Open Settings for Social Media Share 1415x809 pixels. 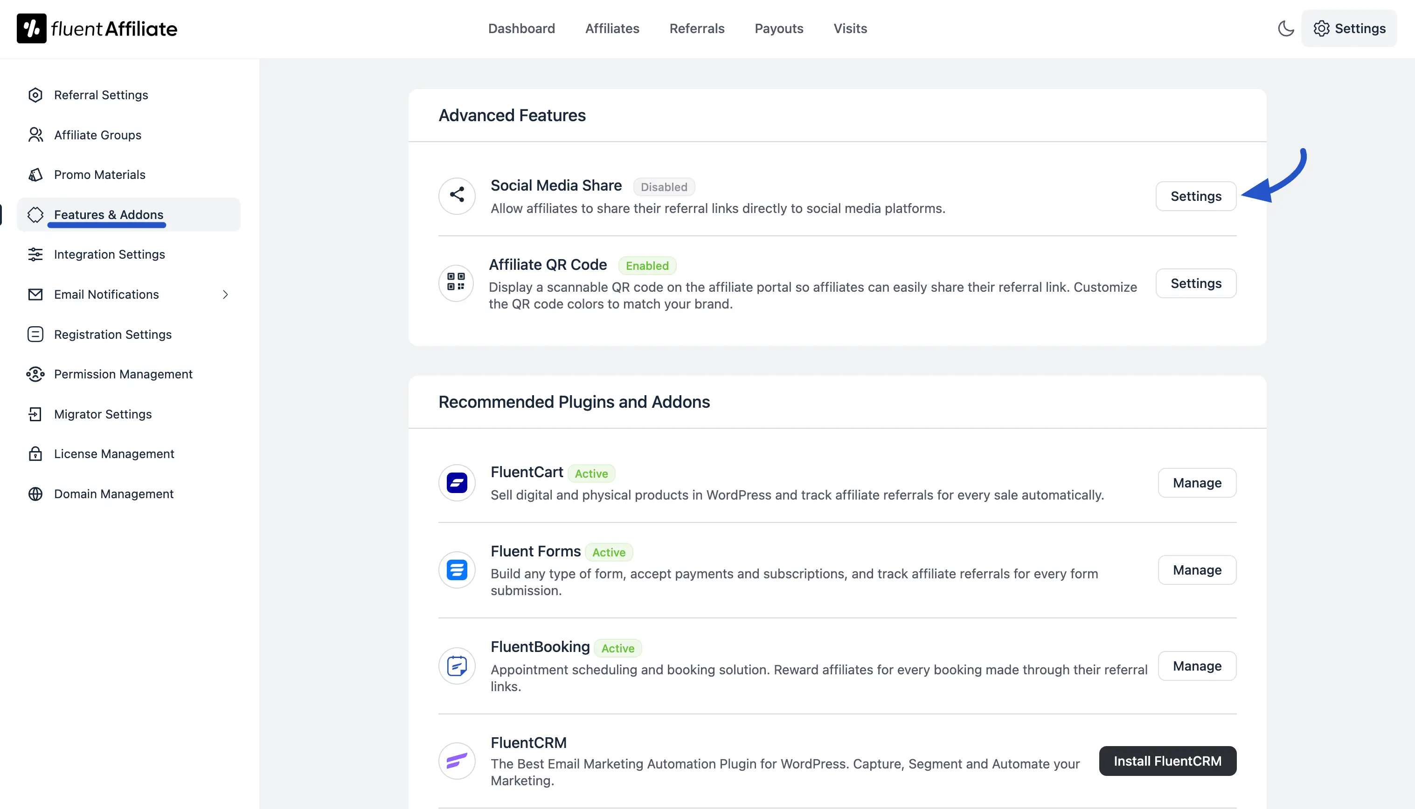1195,196
